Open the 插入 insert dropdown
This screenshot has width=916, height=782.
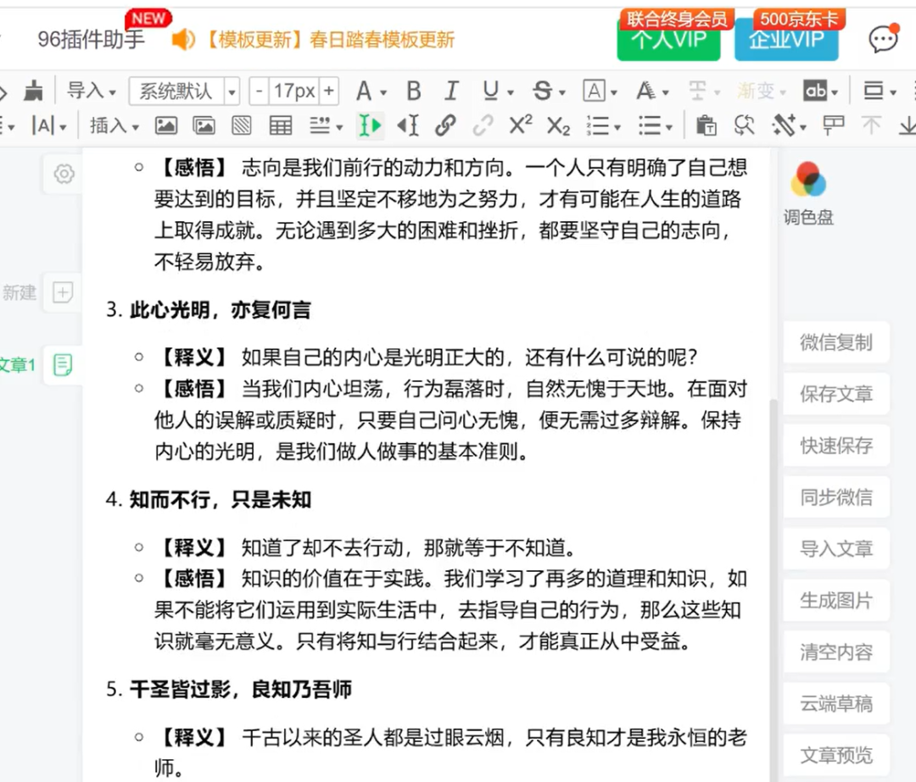[x=114, y=125]
